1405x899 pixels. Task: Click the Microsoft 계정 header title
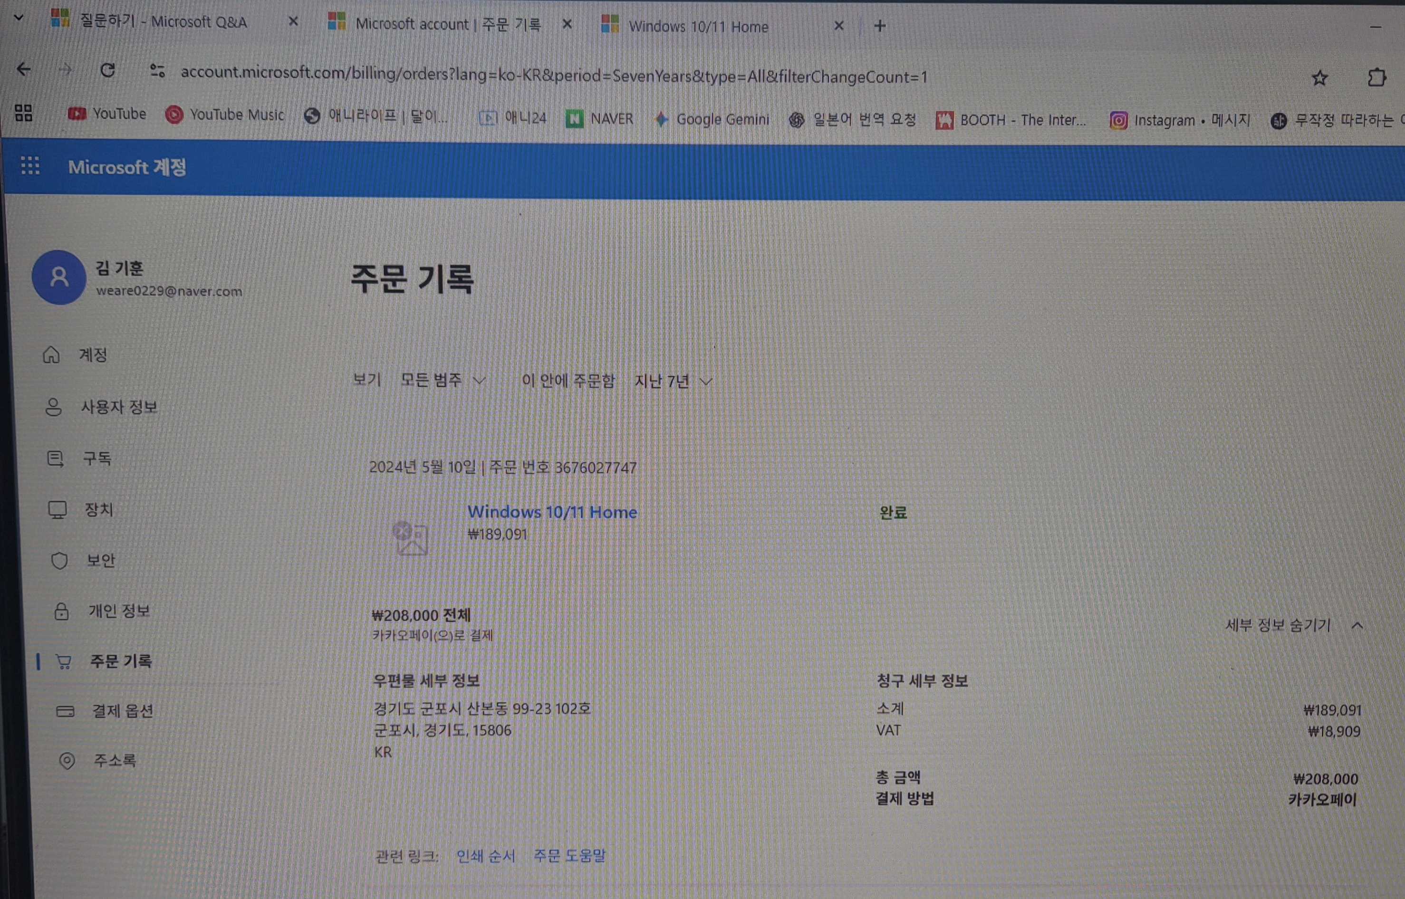(127, 167)
